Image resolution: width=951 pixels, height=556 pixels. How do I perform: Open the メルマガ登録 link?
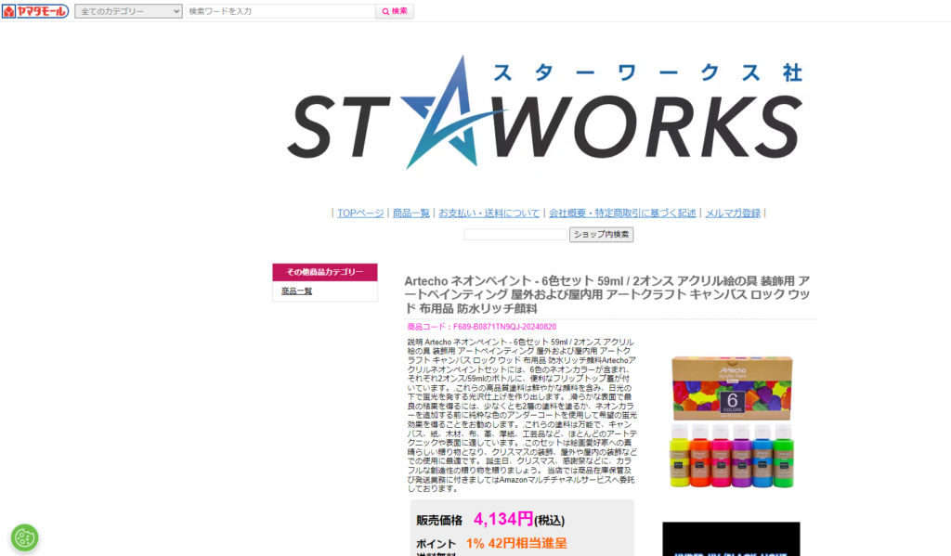click(733, 213)
